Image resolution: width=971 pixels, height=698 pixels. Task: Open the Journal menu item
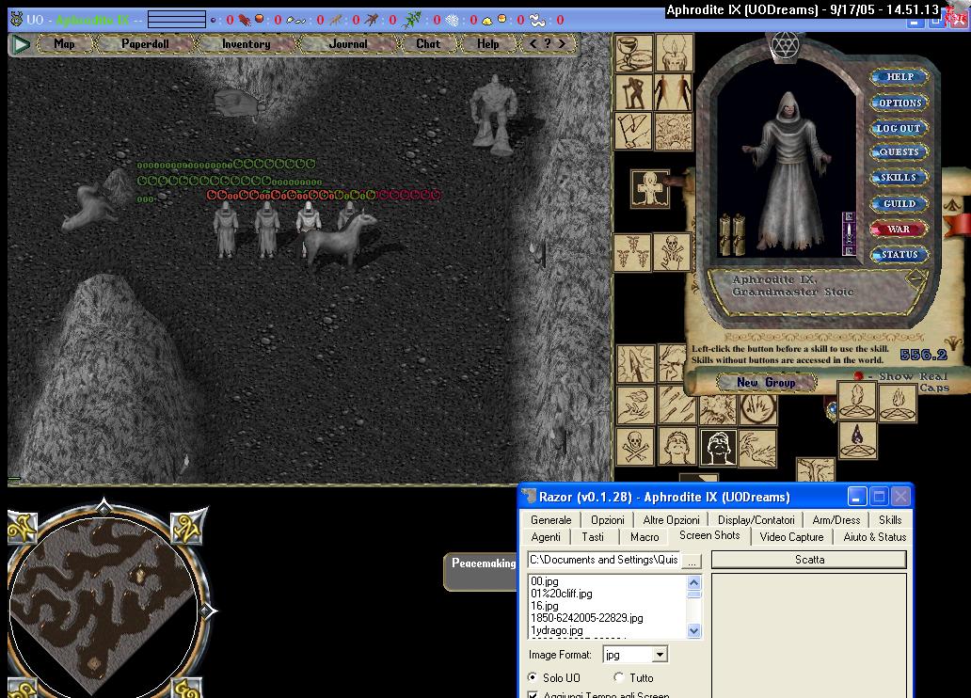pyautogui.click(x=348, y=44)
